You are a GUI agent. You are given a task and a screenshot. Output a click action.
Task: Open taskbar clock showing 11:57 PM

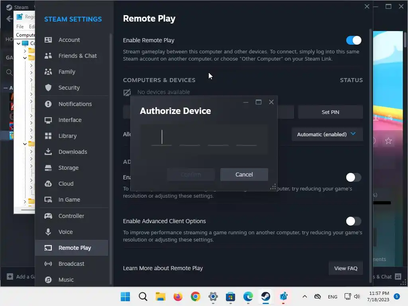pyautogui.click(x=379, y=296)
